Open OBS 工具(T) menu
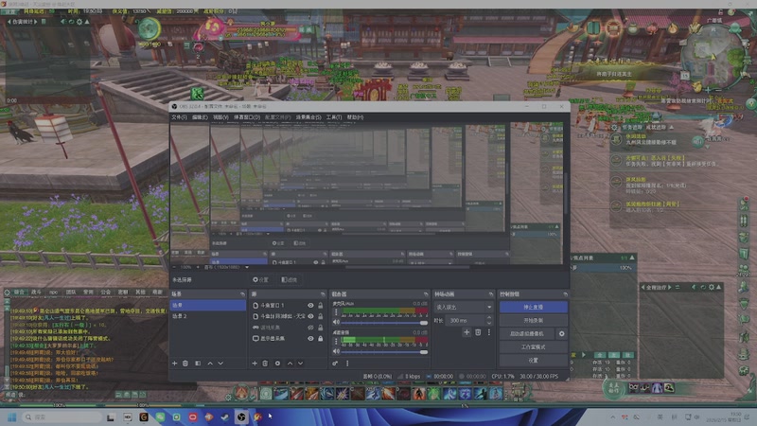 334,117
